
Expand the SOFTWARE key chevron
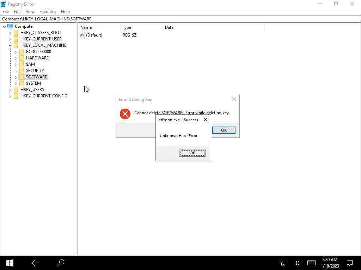point(16,77)
